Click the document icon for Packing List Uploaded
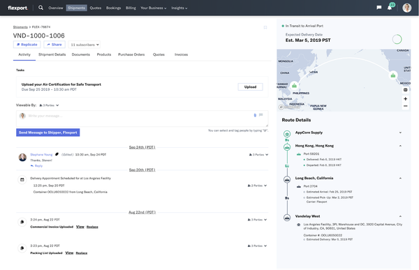The width and height of the screenshot is (419, 270). point(22,248)
